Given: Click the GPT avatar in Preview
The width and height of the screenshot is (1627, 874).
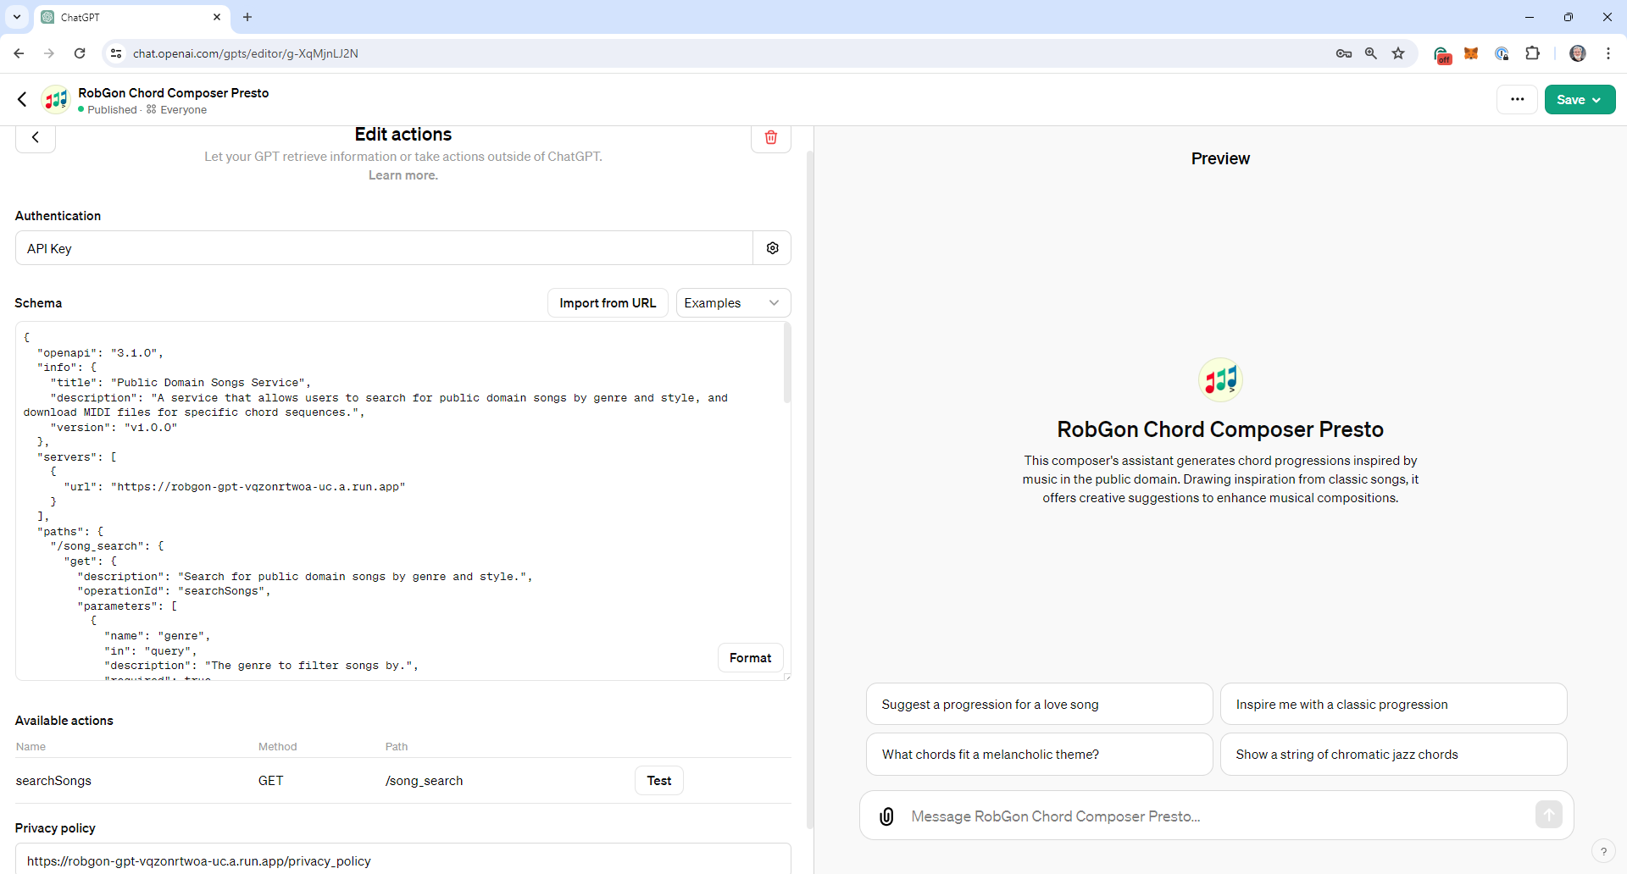Looking at the screenshot, I should [x=1220, y=379].
